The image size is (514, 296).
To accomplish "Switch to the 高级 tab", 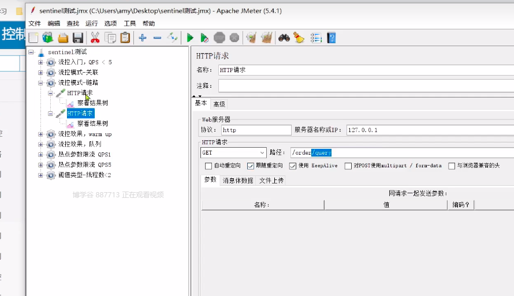I will (219, 104).
